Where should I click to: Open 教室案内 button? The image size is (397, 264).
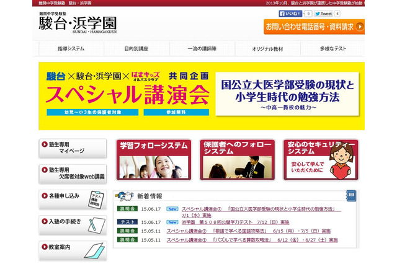pyautogui.click(x=73, y=251)
